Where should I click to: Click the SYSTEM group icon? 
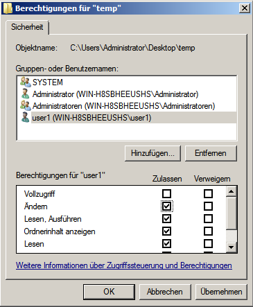25,82
